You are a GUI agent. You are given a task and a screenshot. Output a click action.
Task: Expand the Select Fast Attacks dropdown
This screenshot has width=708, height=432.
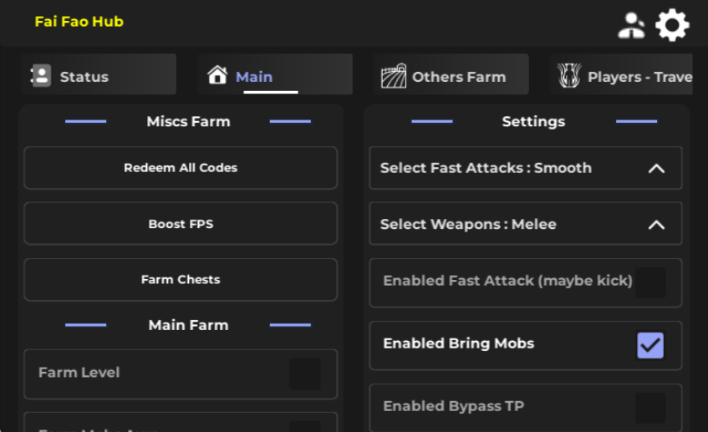point(526,168)
